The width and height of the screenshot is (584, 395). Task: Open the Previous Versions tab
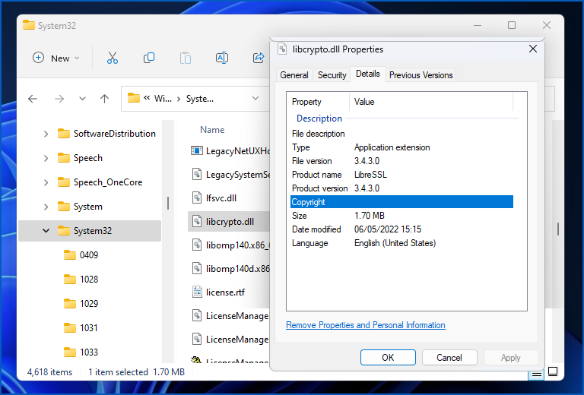(421, 75)
